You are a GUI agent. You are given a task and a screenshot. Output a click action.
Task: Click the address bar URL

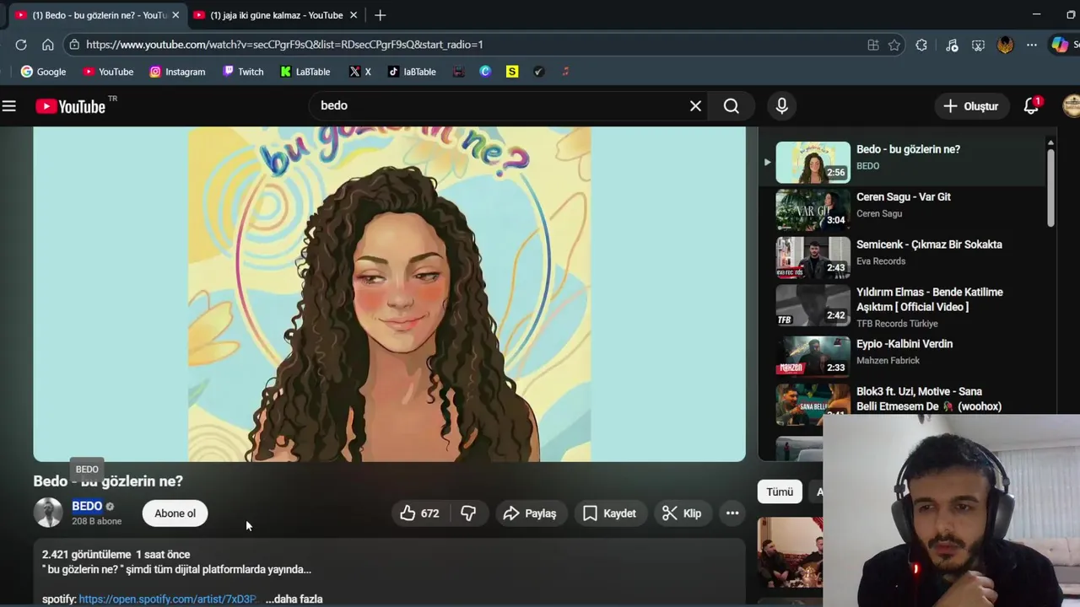[x=284, y=45]
